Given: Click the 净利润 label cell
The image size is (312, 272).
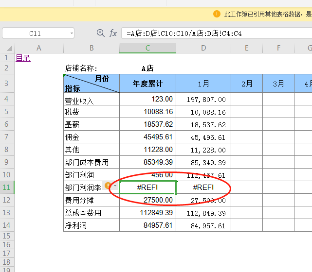Looking at the screenshot, I should coord(91,225).
